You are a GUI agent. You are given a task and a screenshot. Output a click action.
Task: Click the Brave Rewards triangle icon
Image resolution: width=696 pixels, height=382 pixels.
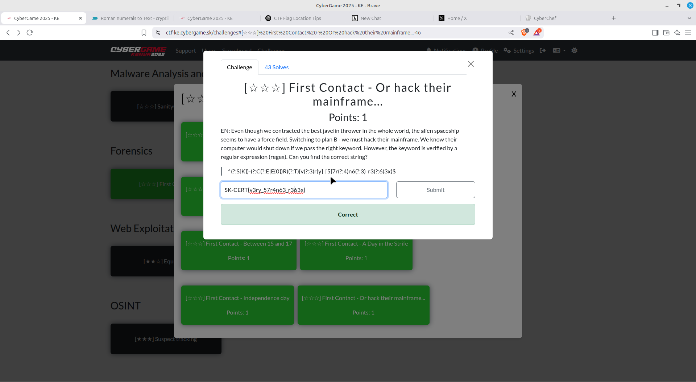point(536,33)
